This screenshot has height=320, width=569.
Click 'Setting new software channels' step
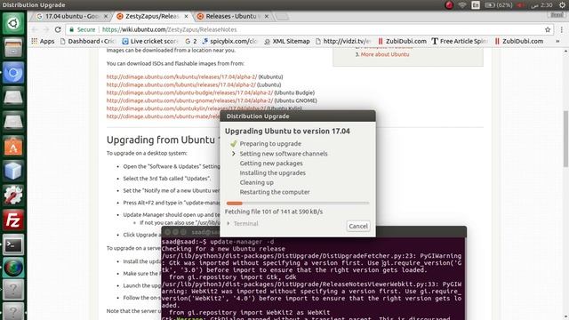pos(284,154)
